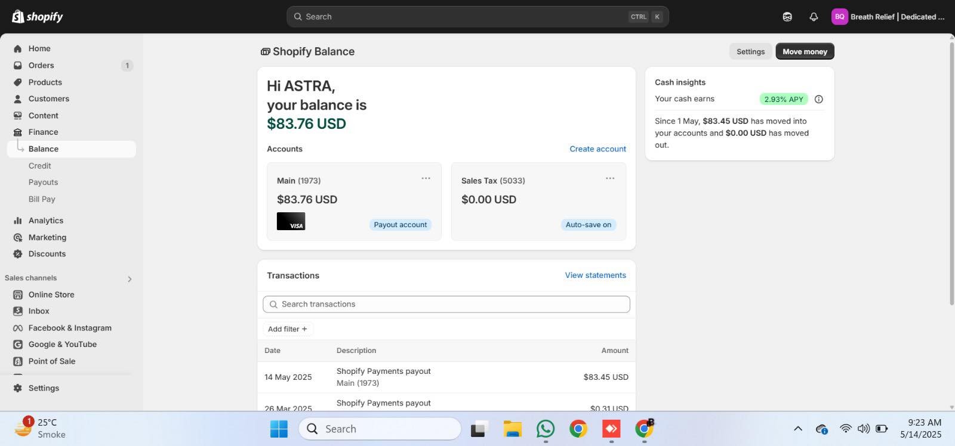Screen dimensions: 955x446
Task: Click the Point of Sale bag icon
Action: [18, 361]
